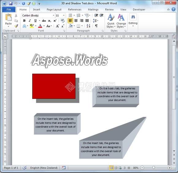
Task: Switch to the Page Layout tab
Action: pos(54,10)
